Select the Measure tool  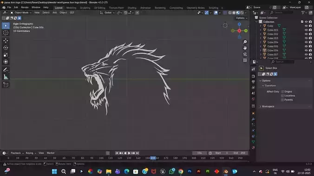tap(6, 77)
